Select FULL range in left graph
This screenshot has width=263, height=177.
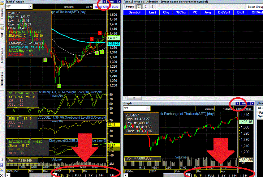coord(78,175)
